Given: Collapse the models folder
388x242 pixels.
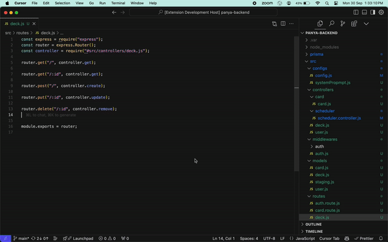Looking at the screenshot, I should tap(343, 161).
